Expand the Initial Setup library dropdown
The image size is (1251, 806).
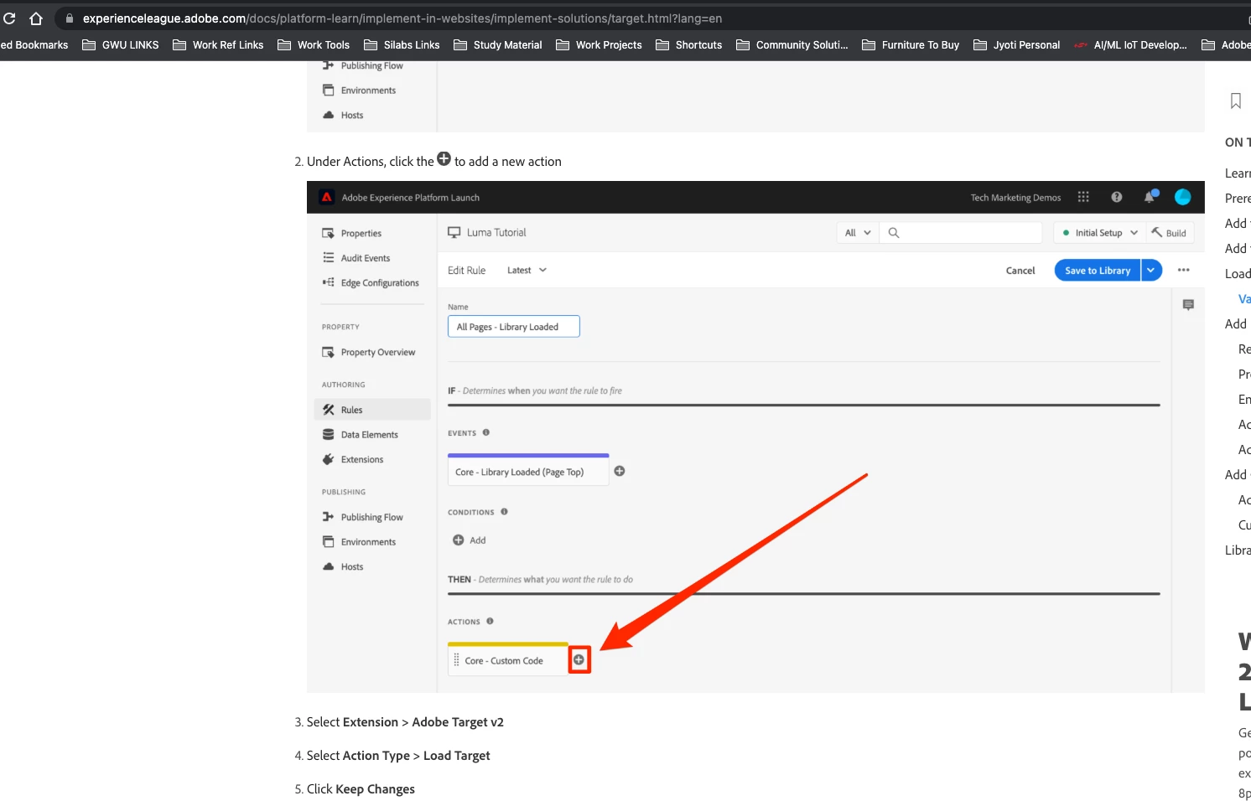point(1099,233)
